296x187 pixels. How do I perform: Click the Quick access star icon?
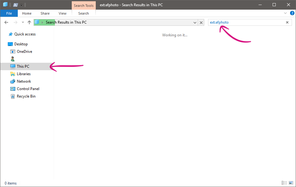pyautogui.click(x=10, y=34)
